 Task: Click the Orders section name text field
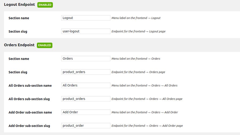(86, 59)
